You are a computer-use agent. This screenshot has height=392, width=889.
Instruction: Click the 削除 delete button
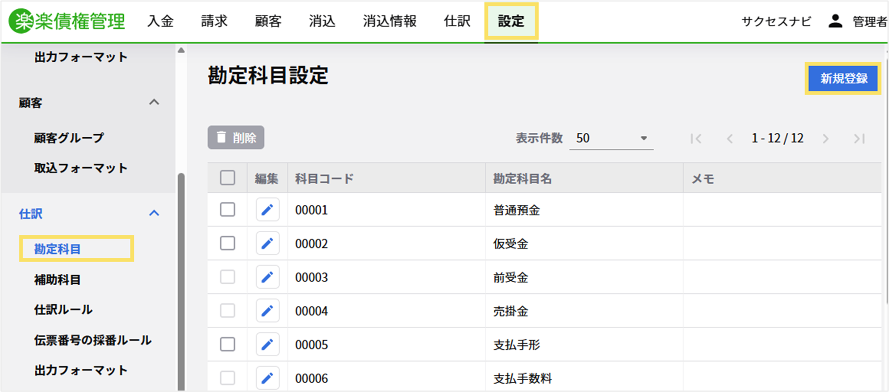(236, 138)
